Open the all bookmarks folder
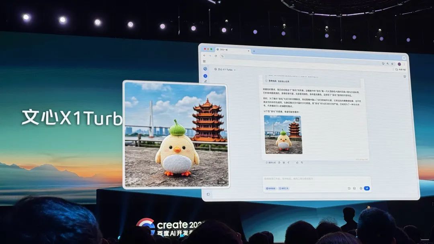The image size is (434, 244). 401,70
